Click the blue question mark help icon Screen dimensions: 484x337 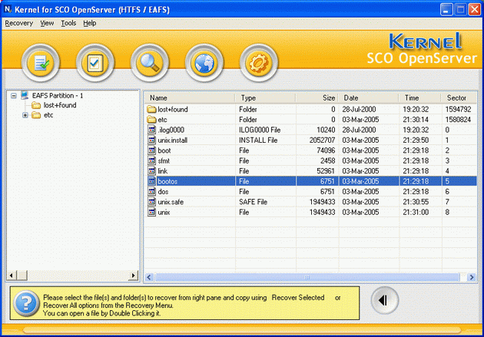coord(26,304)
